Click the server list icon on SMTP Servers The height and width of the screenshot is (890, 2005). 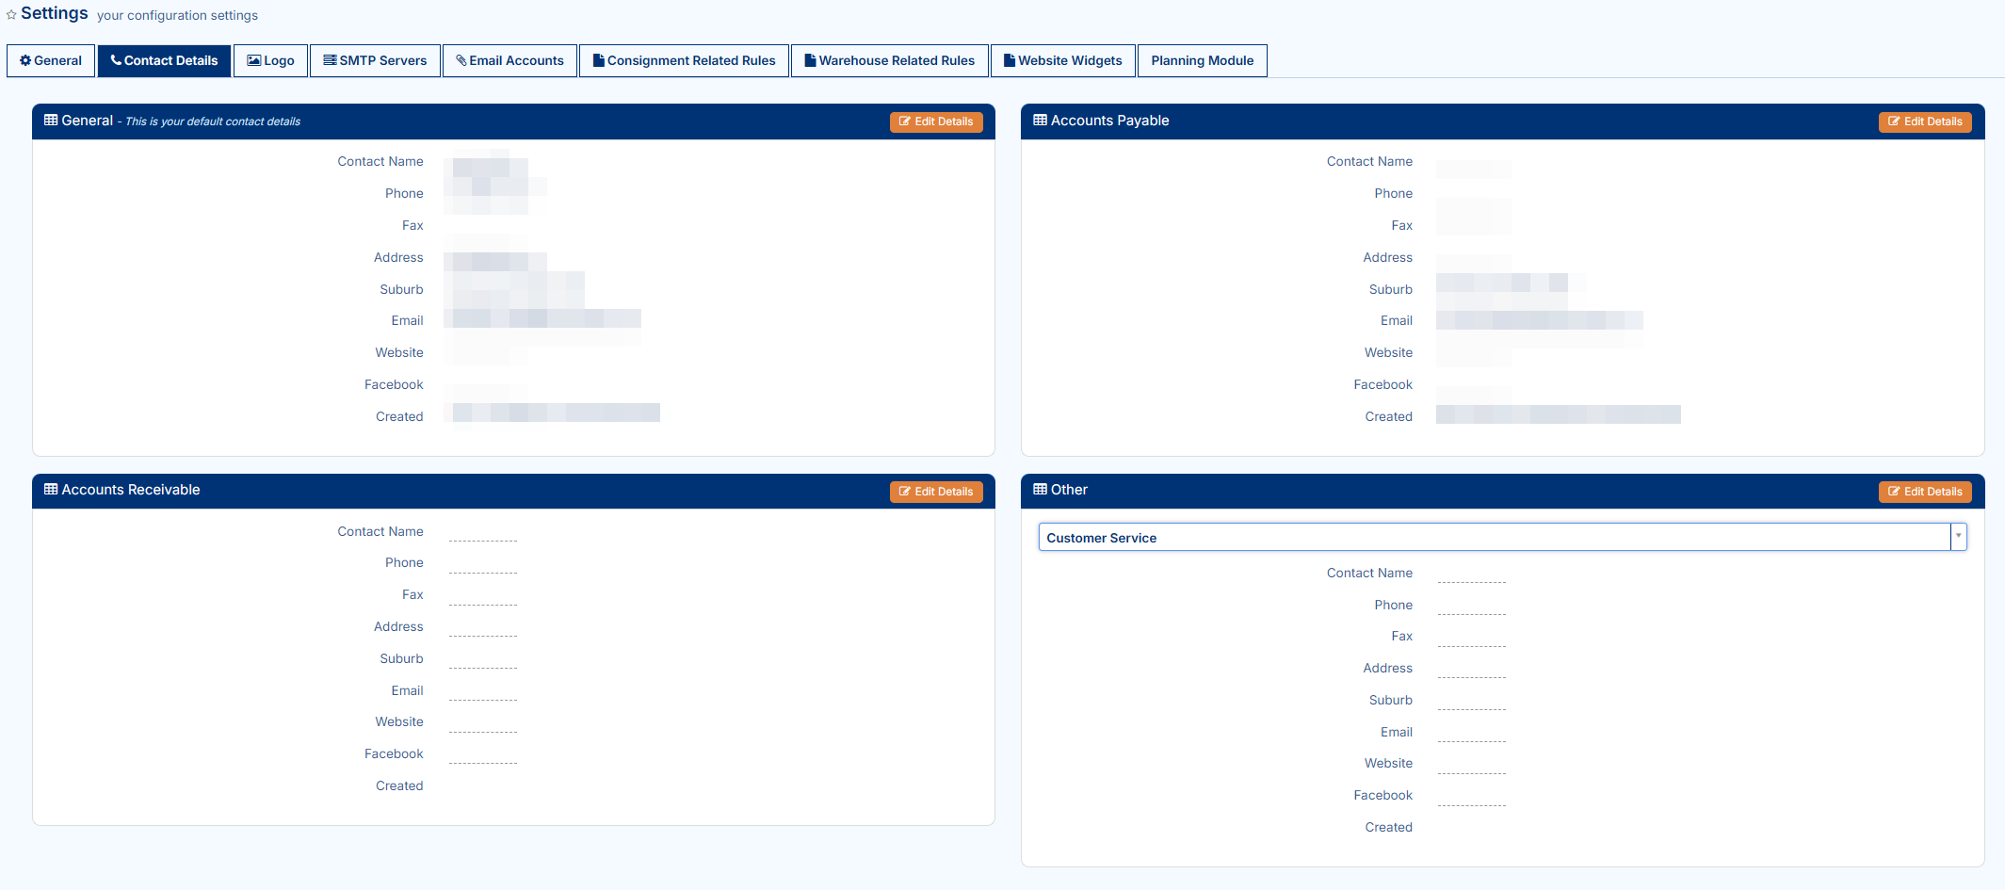[x=330, y=60]
